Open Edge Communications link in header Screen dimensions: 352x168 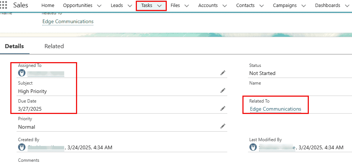click(x=68, y=21)
